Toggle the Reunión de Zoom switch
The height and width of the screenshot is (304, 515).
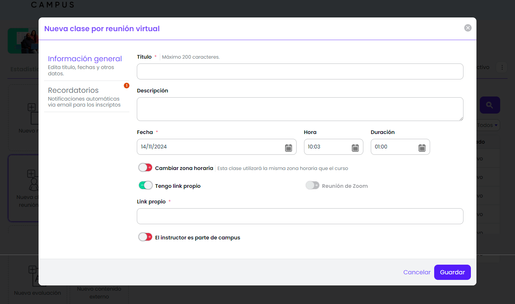pos(312,185)
